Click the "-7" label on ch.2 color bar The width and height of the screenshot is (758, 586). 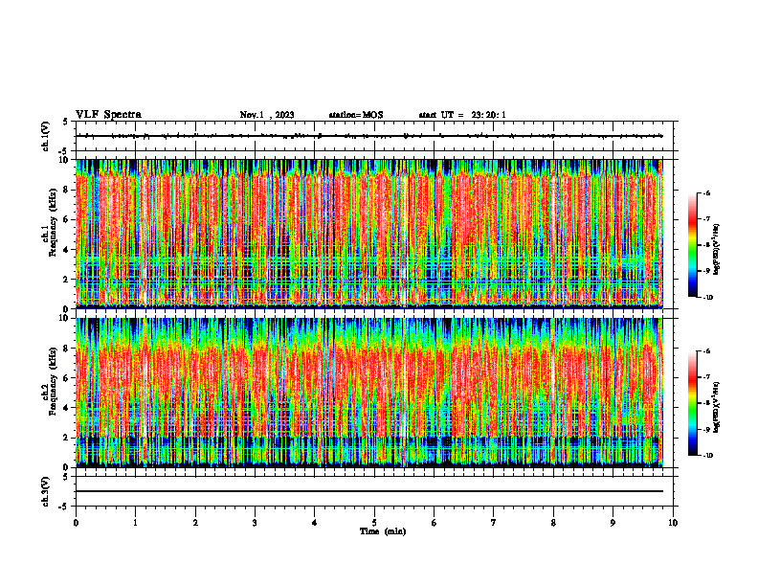pos(705,377)
